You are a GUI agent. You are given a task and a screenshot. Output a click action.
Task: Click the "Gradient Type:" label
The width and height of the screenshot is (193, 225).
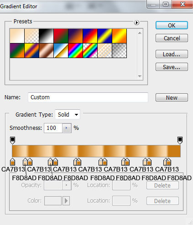(34, 115)
